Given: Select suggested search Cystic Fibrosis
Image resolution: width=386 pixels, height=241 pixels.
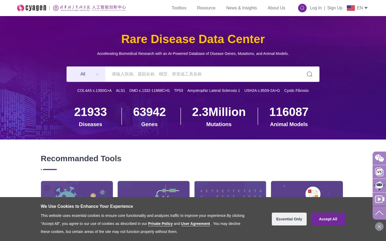Looking at the screenshot, I should click(x=296, y=91).
